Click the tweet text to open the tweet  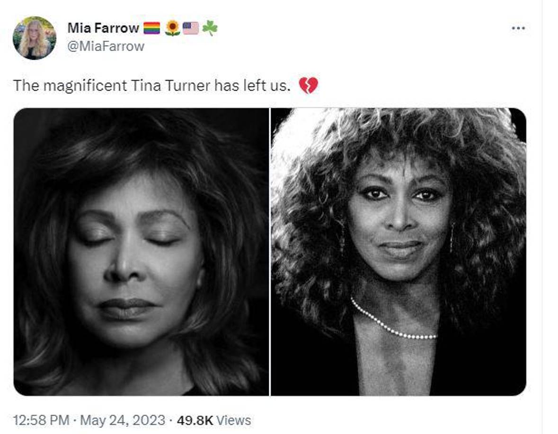[142, 87]
